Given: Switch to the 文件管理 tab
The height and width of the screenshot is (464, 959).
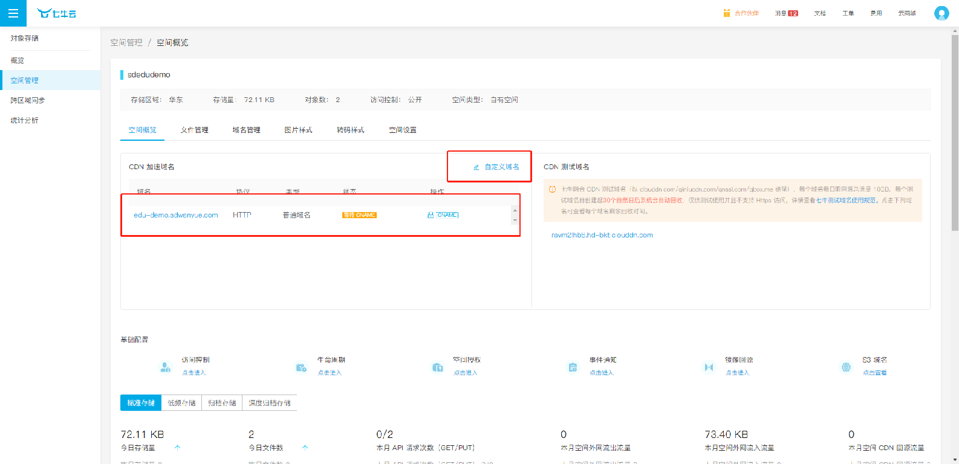Looking at the screenshot, I should coord(194,130).
